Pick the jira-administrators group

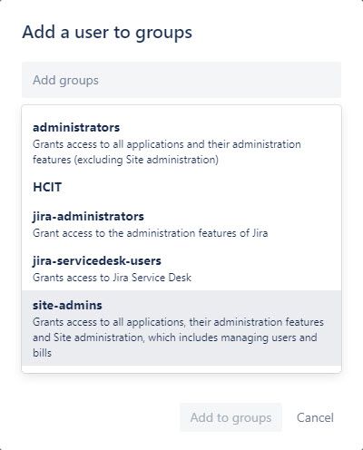tap(181, 224)
